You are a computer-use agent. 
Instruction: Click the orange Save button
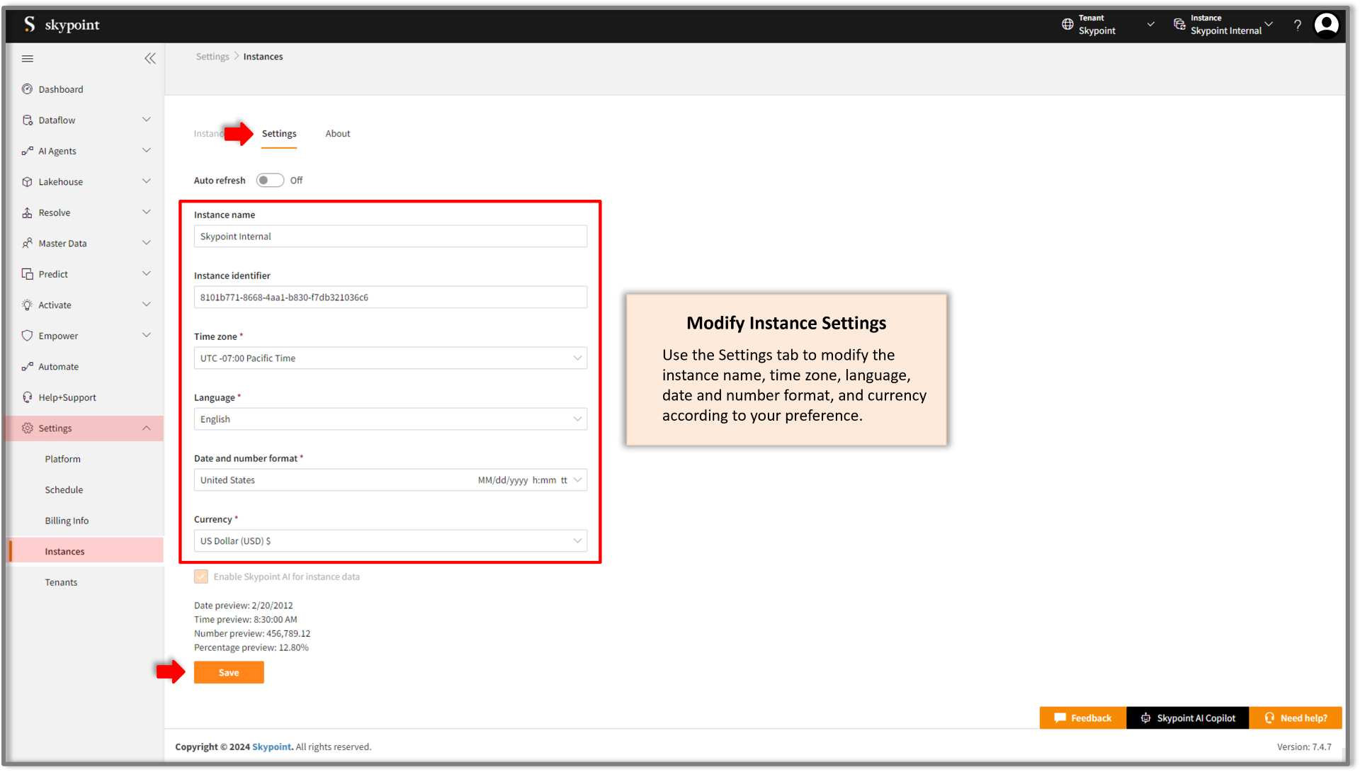tap(229, 673)
